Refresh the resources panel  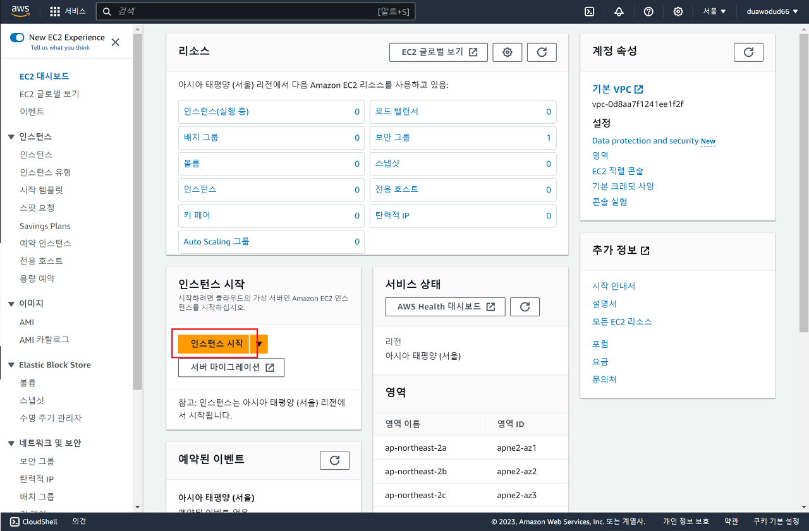point(542,52)
